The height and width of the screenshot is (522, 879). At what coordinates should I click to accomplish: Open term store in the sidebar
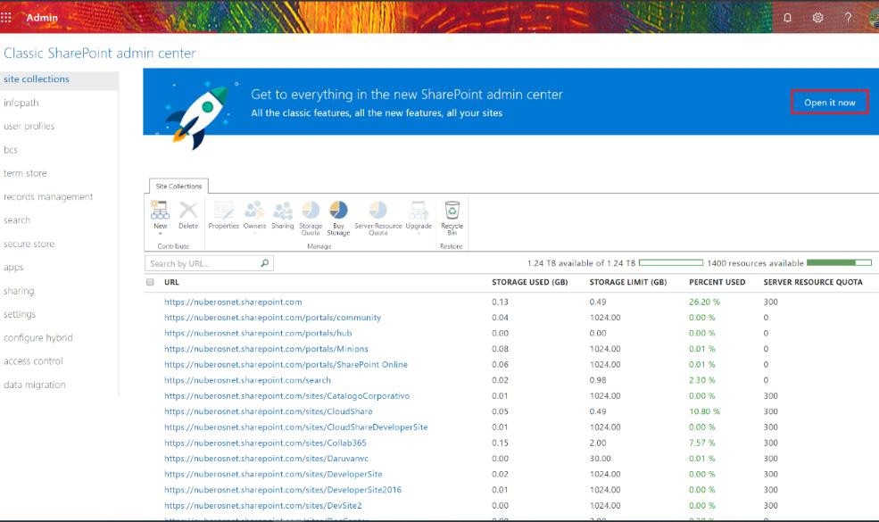25,173
